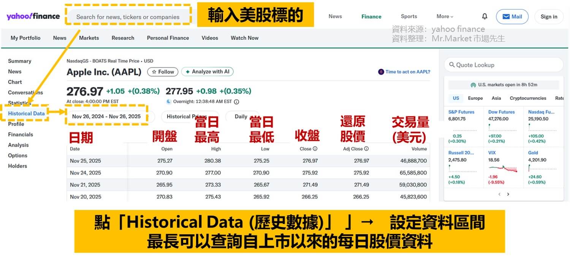Open the Daily frequency dropdown
The height and width of the screenshot is (260, 570).
coord(242,117)
